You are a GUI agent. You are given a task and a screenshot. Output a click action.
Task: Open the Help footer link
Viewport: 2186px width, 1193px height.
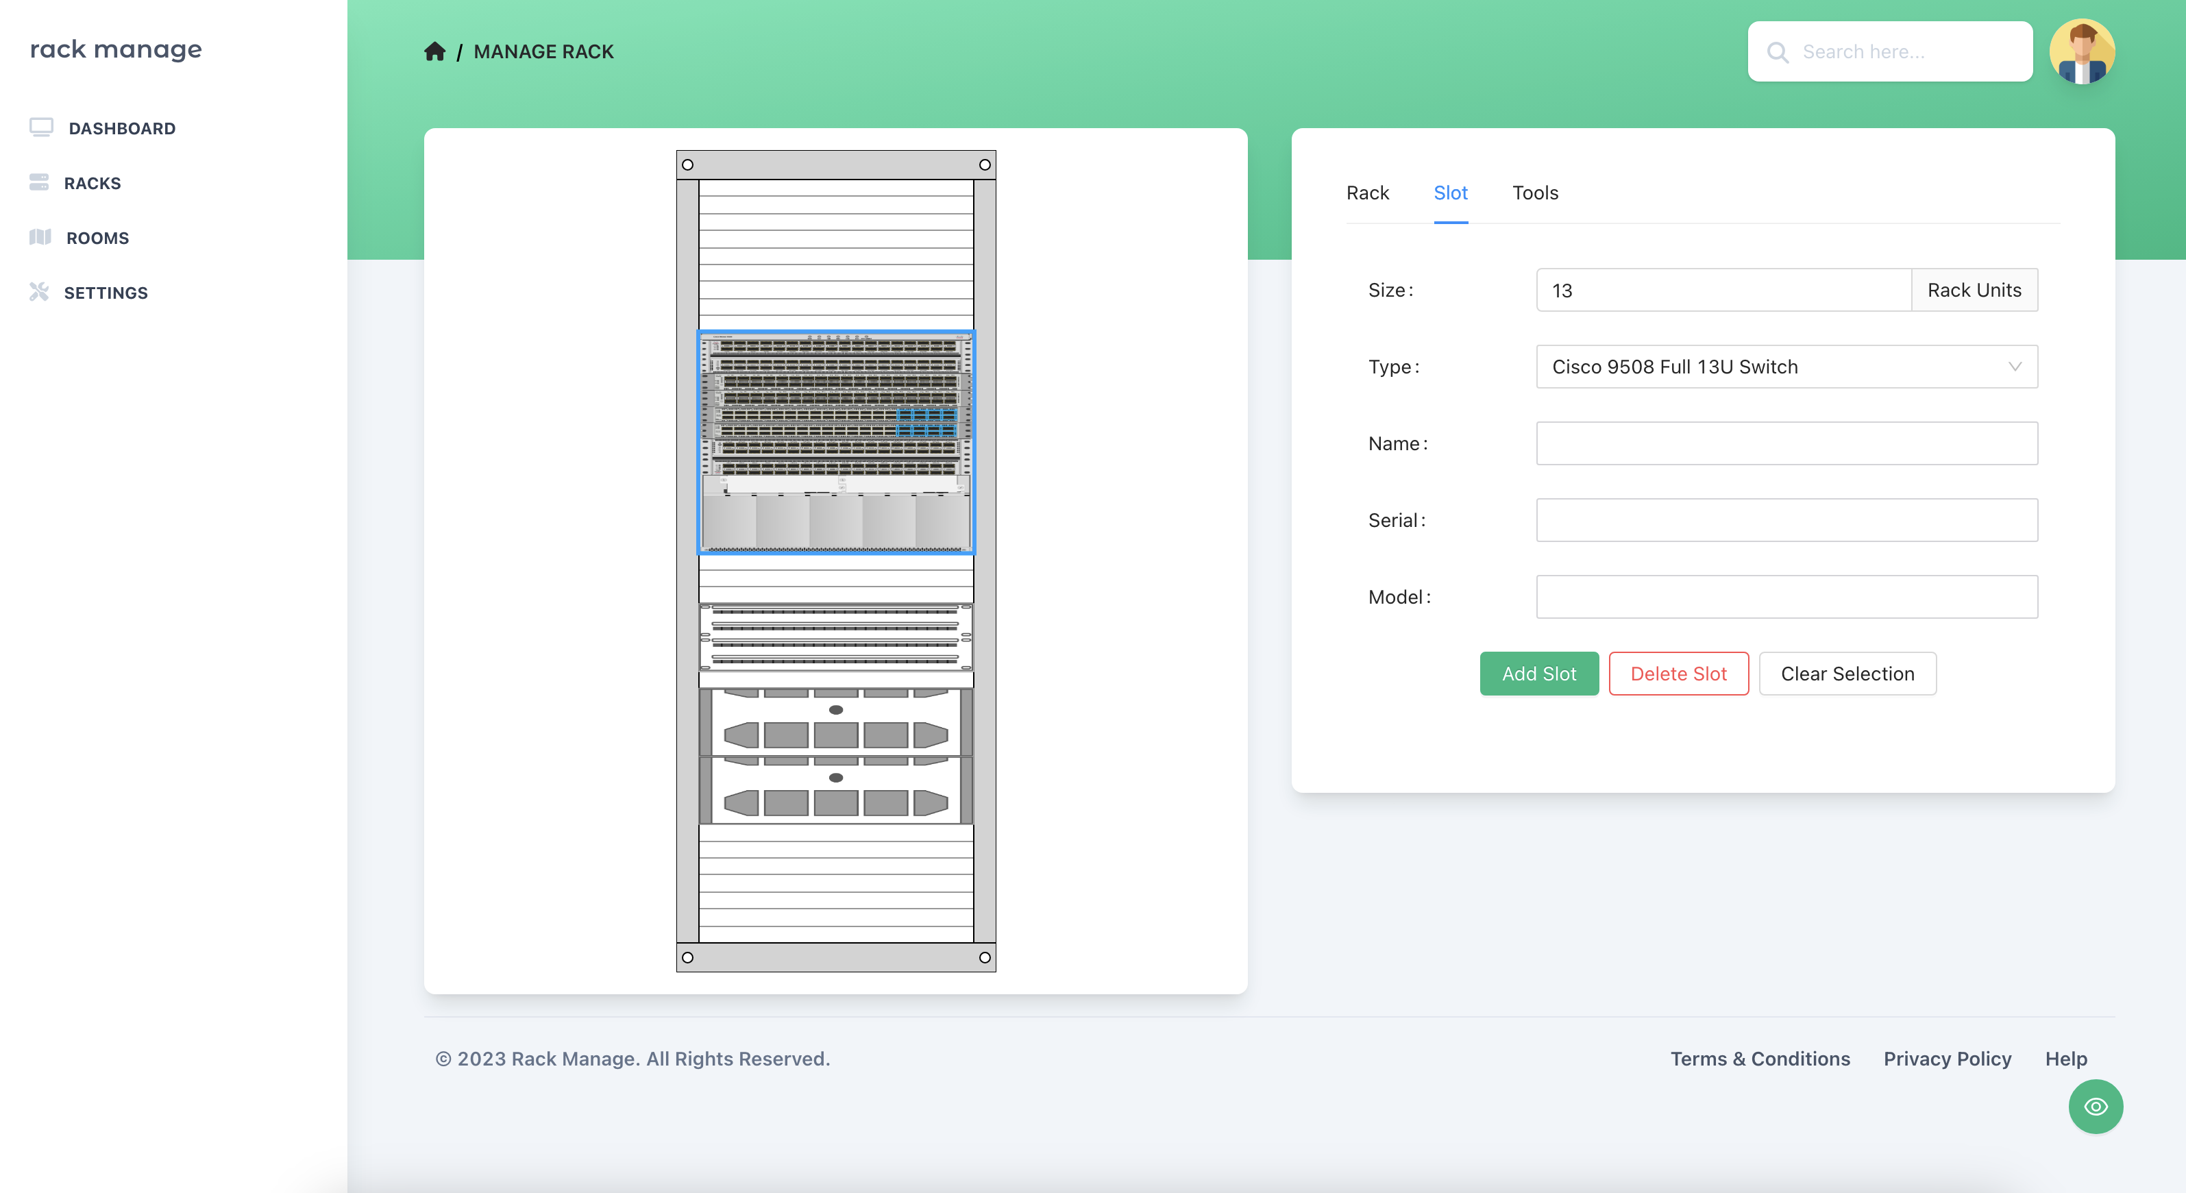2065,1059
